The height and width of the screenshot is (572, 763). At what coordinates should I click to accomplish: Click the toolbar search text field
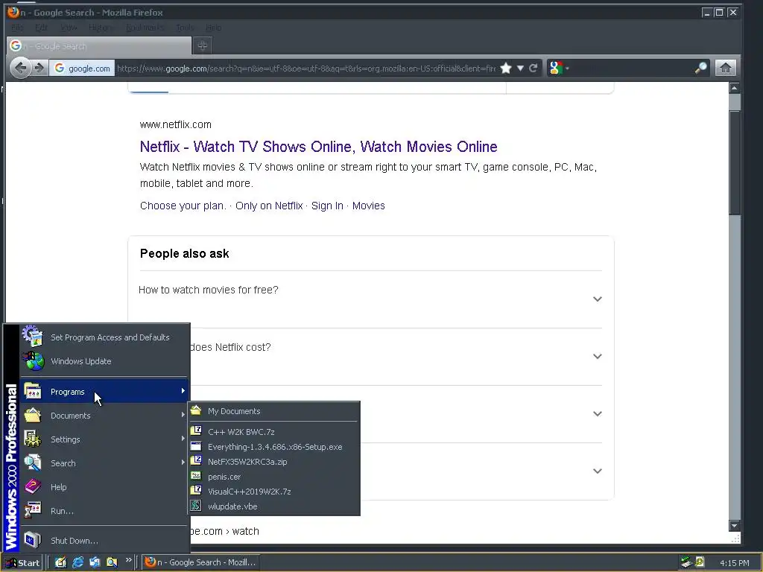(632, 68)
